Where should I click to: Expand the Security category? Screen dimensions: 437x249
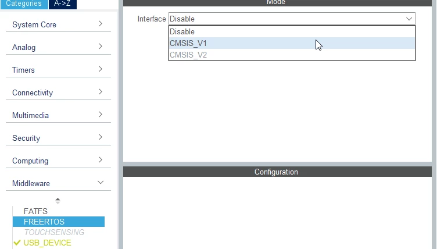(58, 138)
